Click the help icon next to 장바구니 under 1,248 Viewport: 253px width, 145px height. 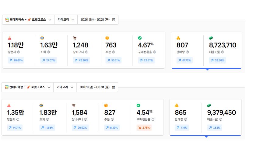87,52
